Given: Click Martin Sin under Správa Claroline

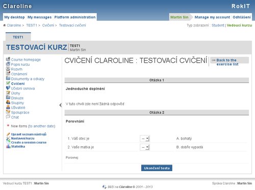Looking at the screenshot, I should pos(244,183).
